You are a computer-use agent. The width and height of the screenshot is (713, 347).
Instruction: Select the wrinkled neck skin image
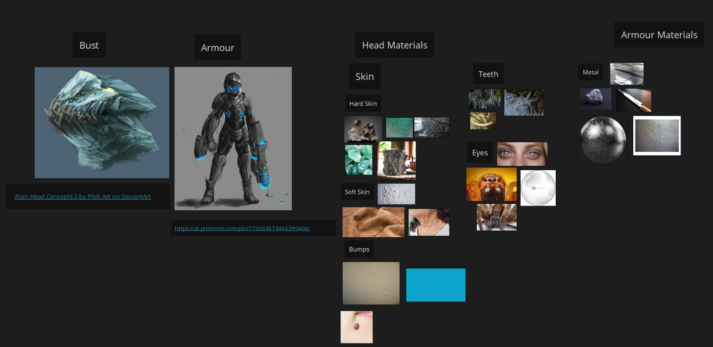pyautogui.click(x=429, y=222)
